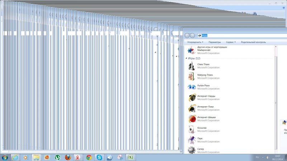This screenshot has height=161, width=287.
Task: Open the Chess Titans game icon
Action: (x=192, y=66)
